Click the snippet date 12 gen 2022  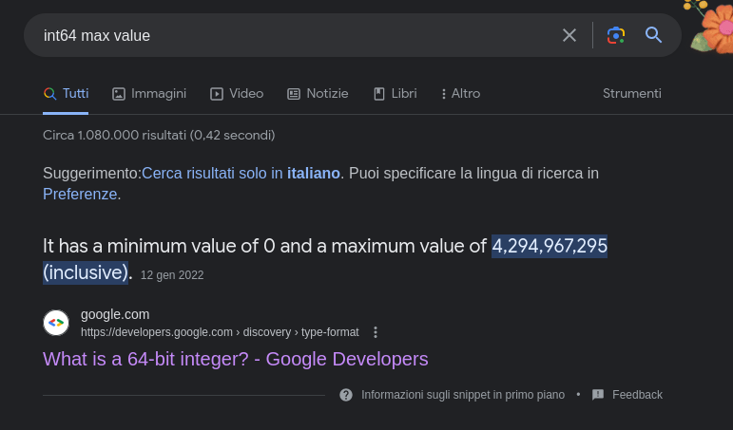click(172, 275)
